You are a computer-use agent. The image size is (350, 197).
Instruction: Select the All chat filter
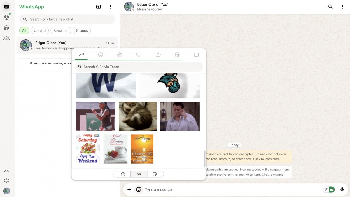coord(24,30)
